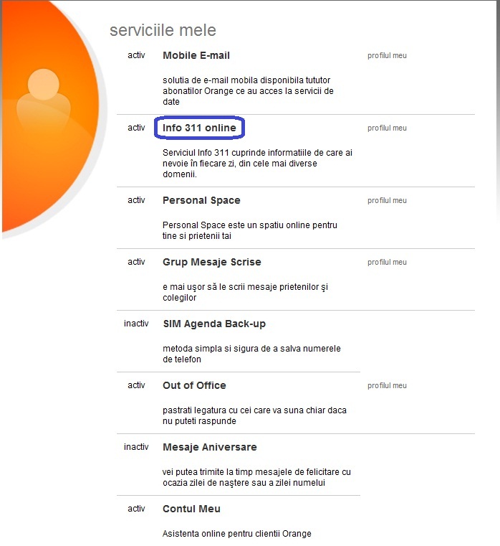Viewport: 500px width, 546px height.
Task: Click the user profile avatar icon
Action: 44,99
